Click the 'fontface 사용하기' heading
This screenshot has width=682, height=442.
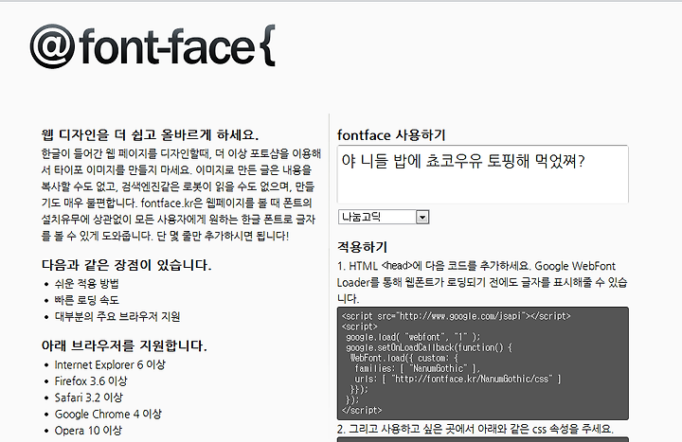coord(391,135)
